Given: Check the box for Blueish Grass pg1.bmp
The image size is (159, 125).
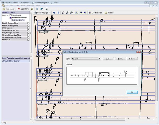Looking at the screenshot, I should click(28, 23).
